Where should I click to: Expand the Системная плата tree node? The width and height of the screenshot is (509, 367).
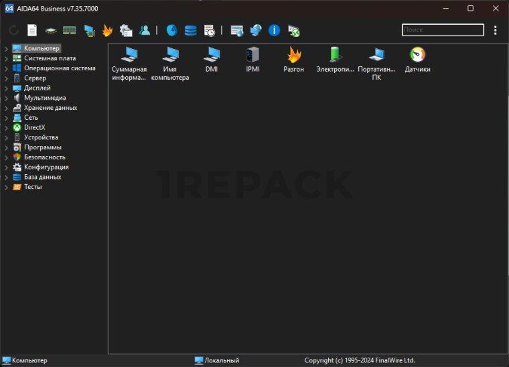tap(6, 58)
